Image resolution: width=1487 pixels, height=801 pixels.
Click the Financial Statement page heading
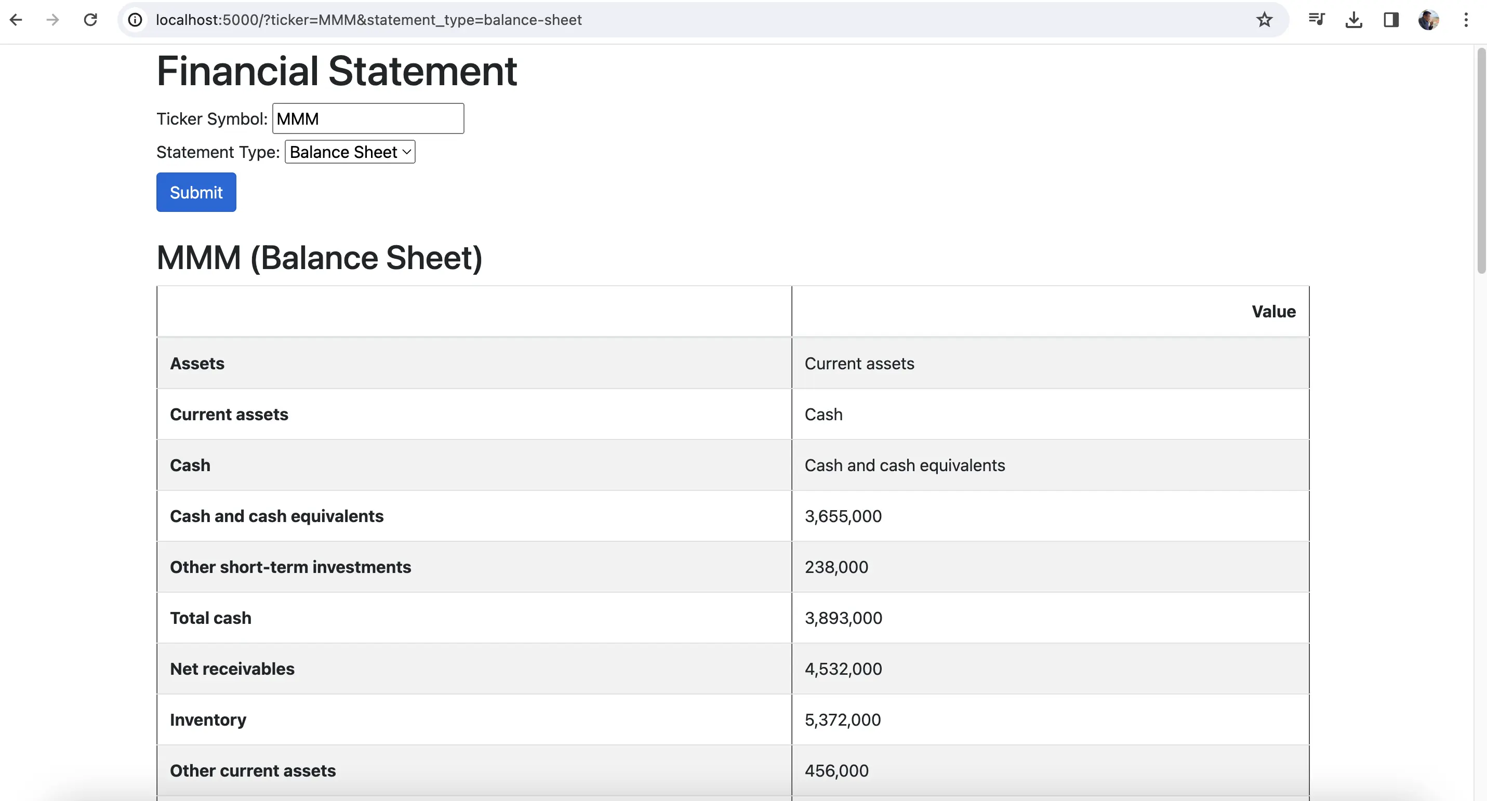[337, 71]
